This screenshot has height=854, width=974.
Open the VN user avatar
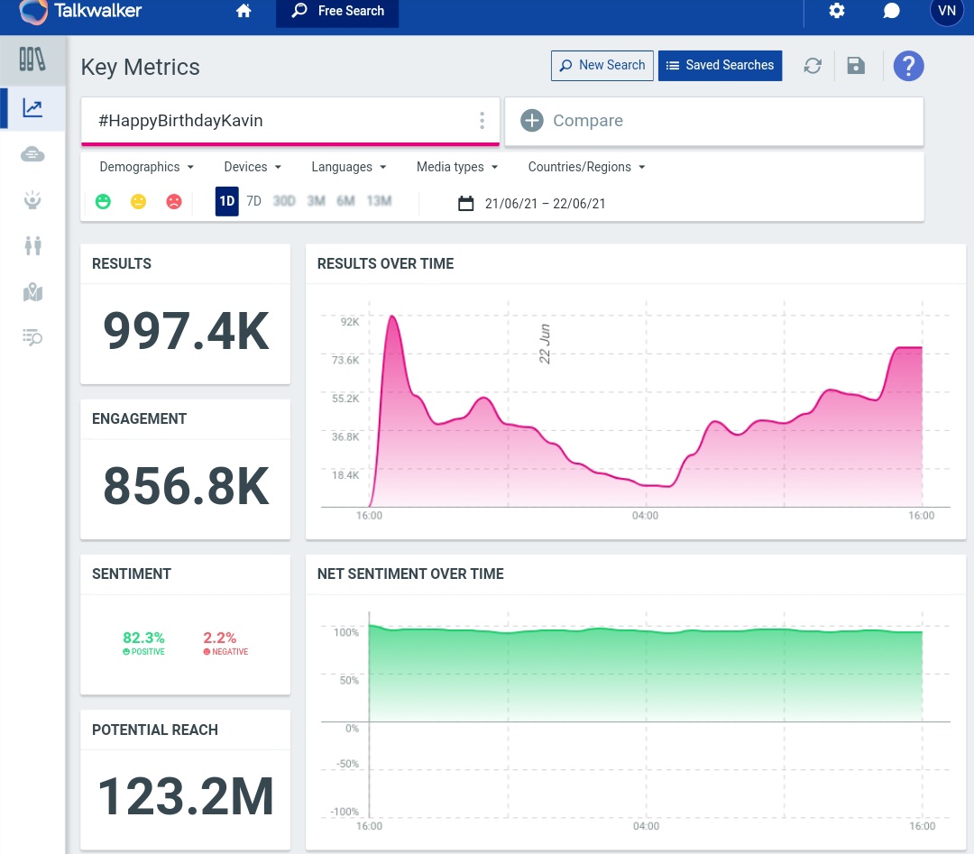tap(947, 11)
